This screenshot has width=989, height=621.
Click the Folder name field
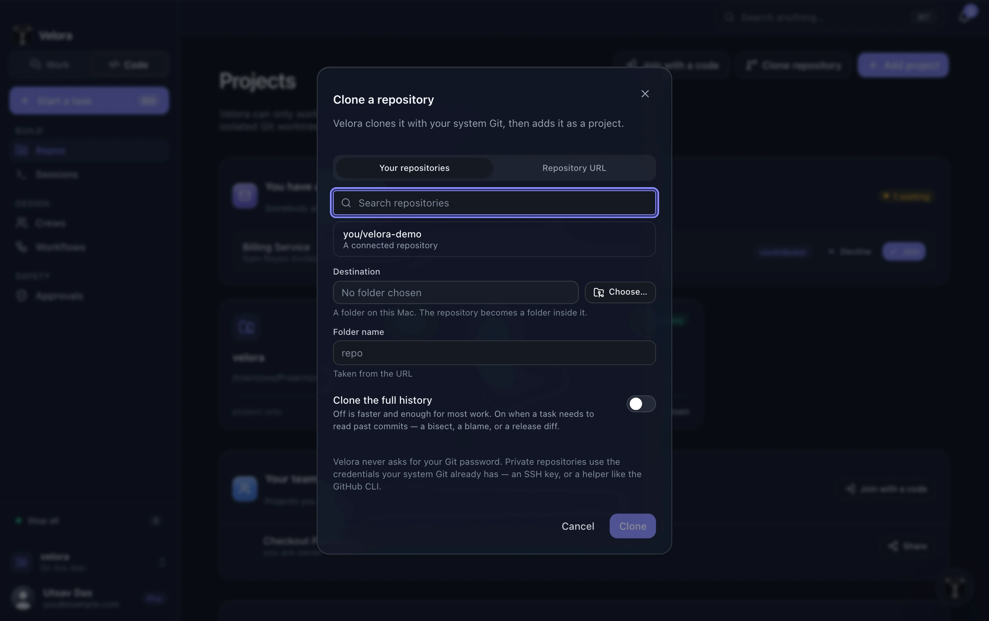(494, 353)
